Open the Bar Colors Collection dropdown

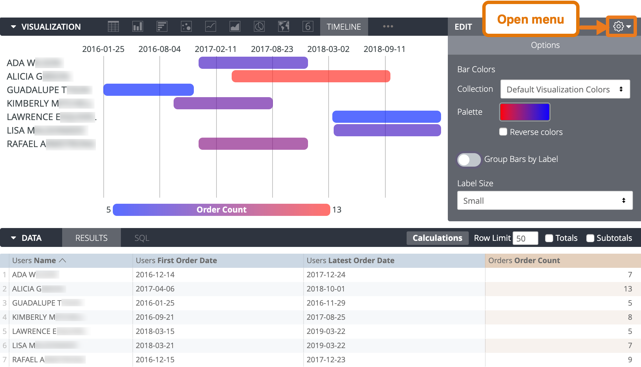565,89
